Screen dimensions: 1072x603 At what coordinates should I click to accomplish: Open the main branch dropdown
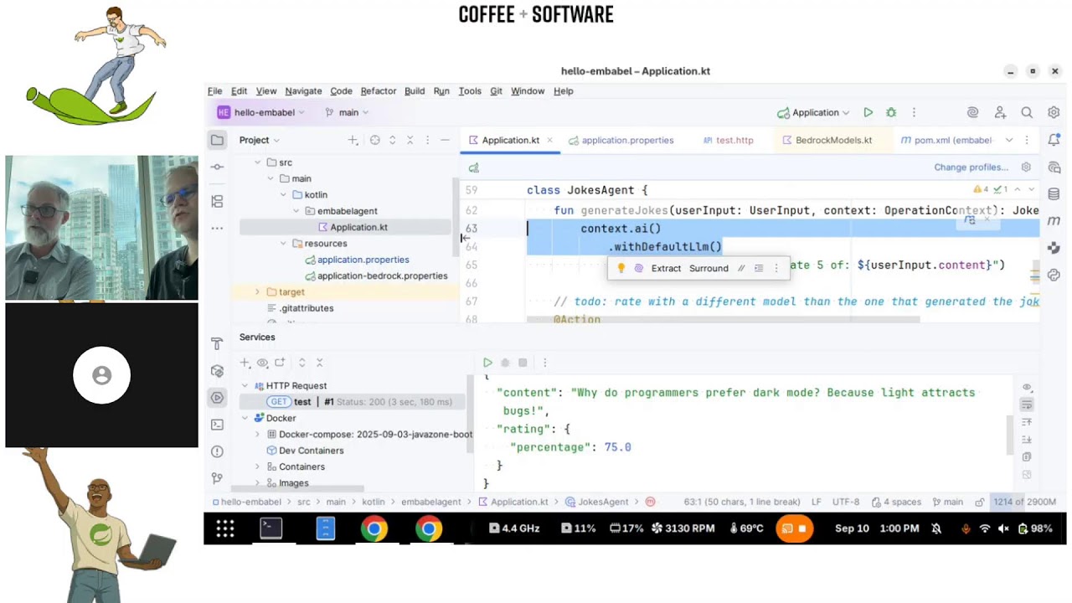[x=347, y=112]
